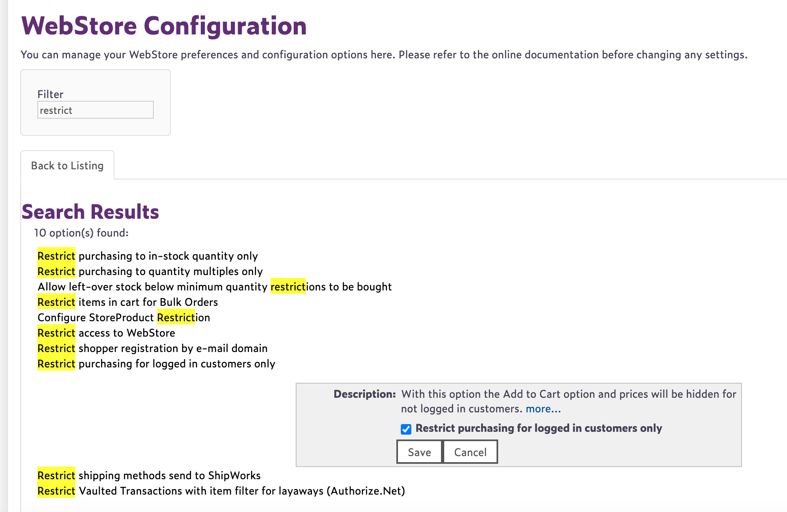This screenshot has width=787, height=512.
Task: Open Restrict shopper registration by e-mail domain
Action: (153, 348)
